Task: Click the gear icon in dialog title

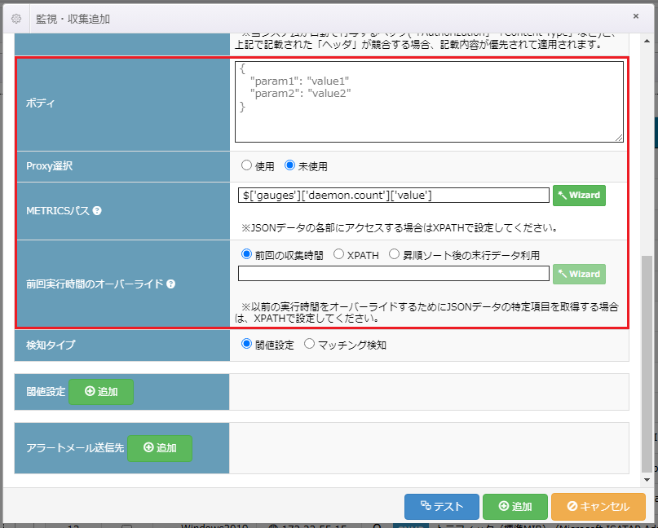Action: point(16,17)
